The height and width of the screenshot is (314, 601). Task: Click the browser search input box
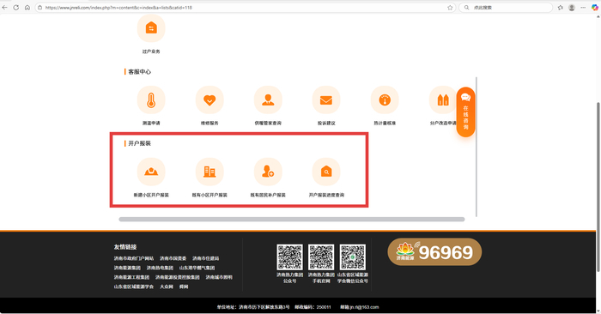506,7
